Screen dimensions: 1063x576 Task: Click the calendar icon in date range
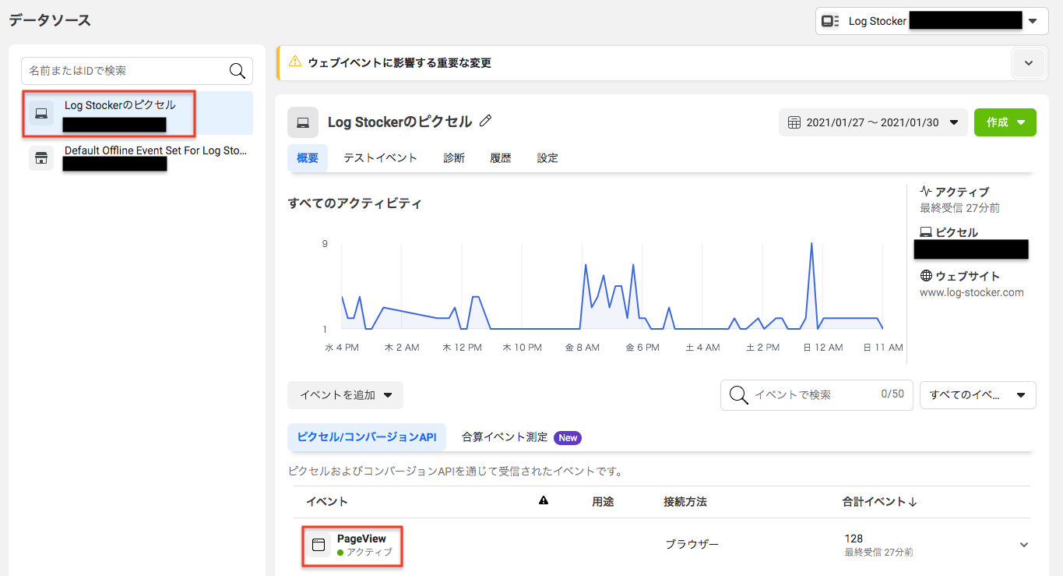click(794, 122)
